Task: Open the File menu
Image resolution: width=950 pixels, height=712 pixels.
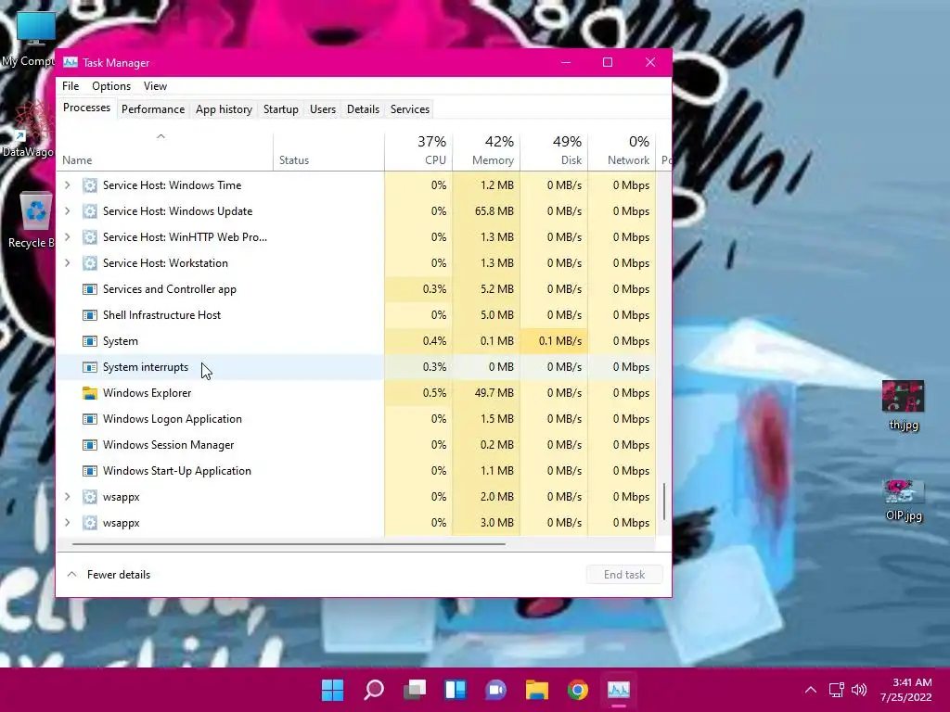Action: [71, 86]
